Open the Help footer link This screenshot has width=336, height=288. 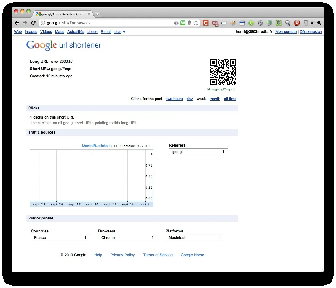pos(98,255)
